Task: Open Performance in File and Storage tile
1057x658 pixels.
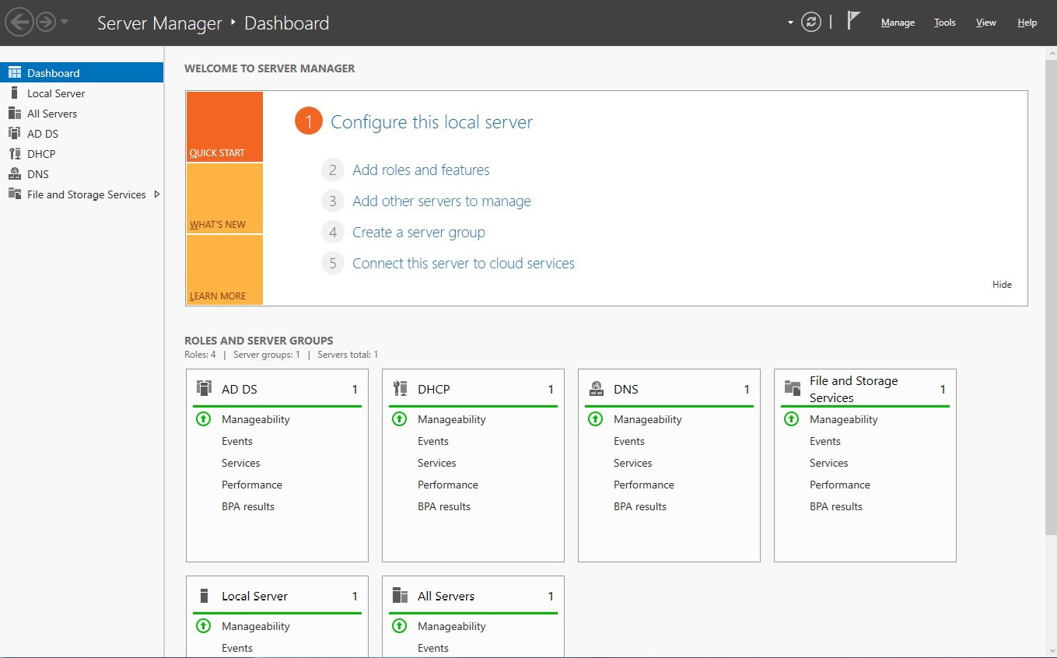Action: pos(840,485)
